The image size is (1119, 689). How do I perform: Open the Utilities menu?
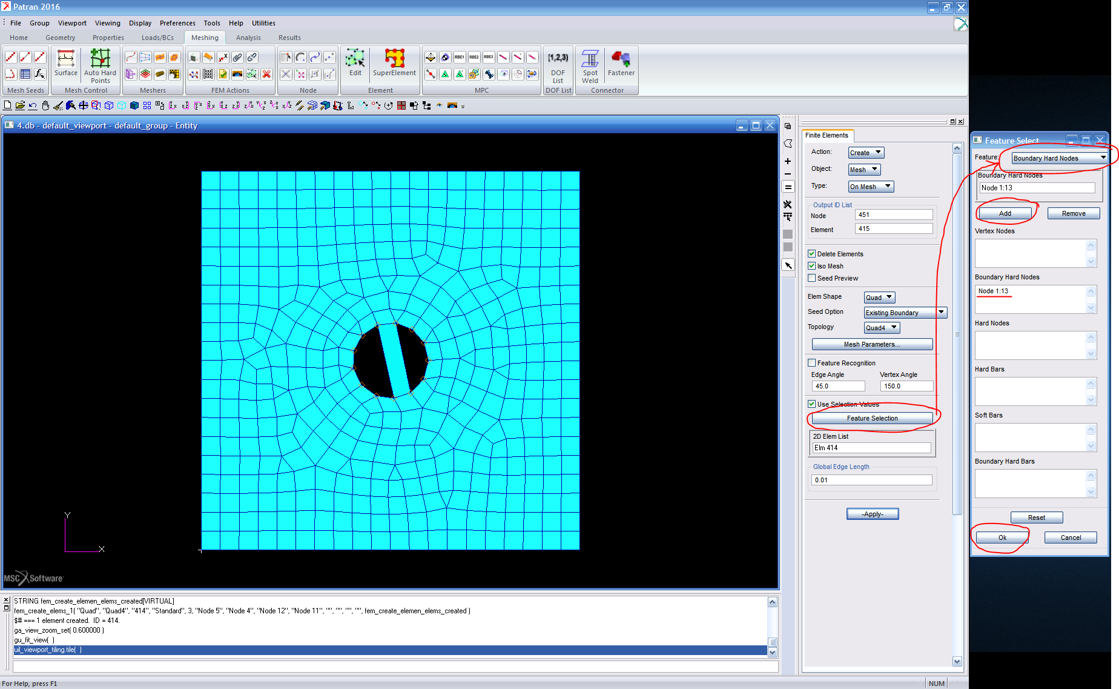[x=263, y=23]
